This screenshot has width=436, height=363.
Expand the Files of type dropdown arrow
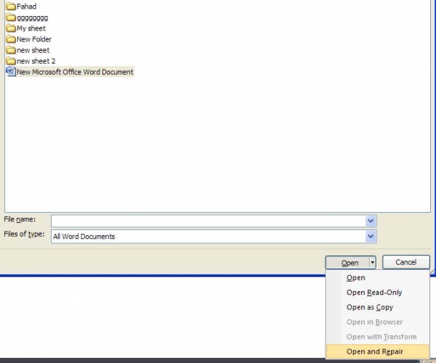click(371, 237)
